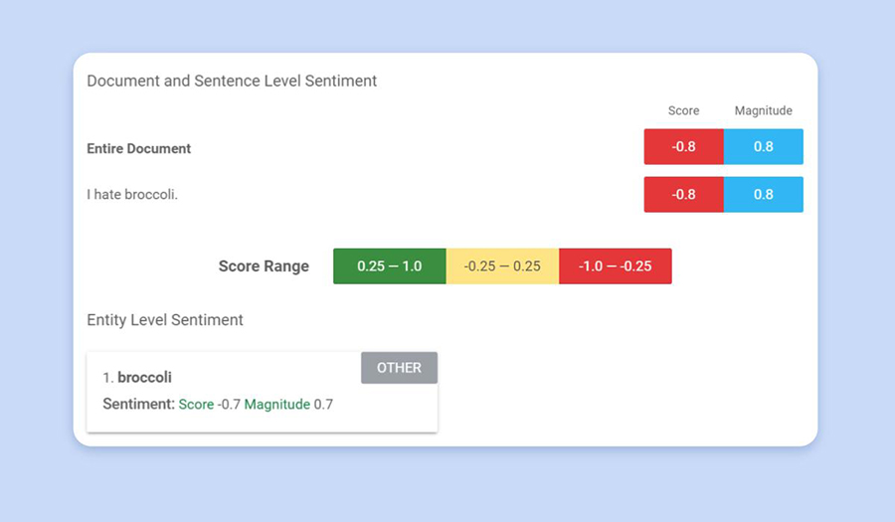Image resolution: width=895 pixels, height=522 pixels.
Task: Select the "broccoli" entity name
Action: point(144,378)
